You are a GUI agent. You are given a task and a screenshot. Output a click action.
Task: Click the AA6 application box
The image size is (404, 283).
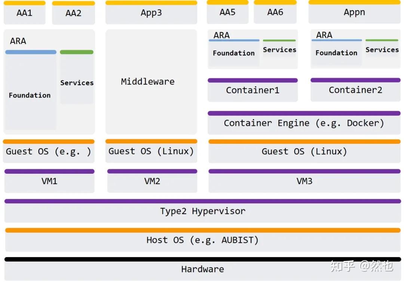point(275,12)
